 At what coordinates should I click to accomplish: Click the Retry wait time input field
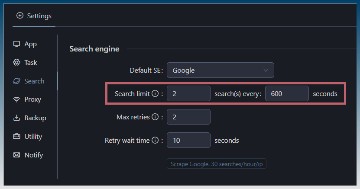point(188,141)
